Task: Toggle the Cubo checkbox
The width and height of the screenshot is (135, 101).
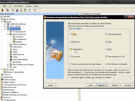Action: [x=106, y=42]
